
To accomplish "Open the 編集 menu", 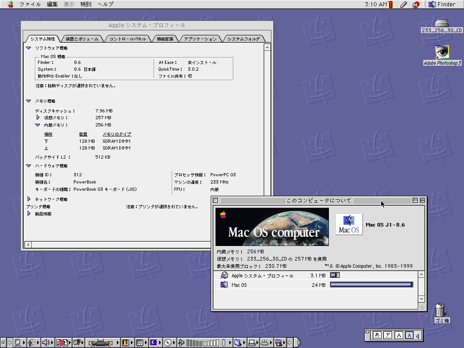I will pos(53,5).
